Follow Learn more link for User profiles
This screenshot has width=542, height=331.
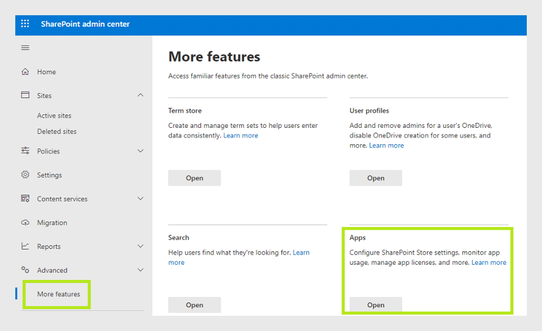(387, 145)
